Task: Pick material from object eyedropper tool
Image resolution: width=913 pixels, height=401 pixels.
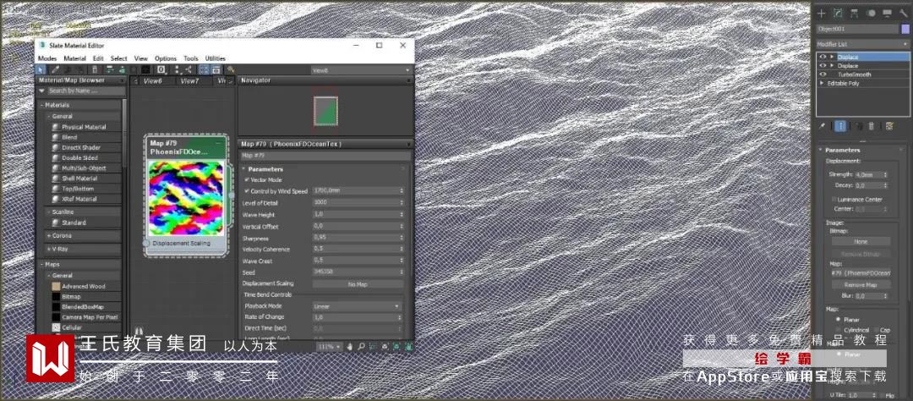Action: tap(55, 69)
